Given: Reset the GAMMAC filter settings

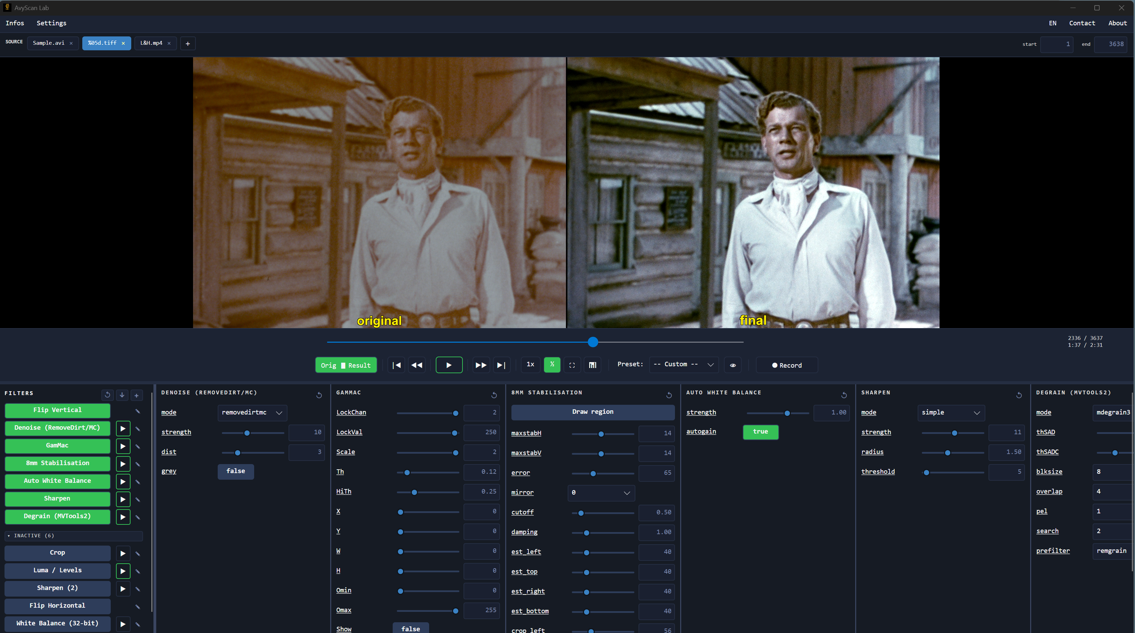Looking at the screenshot, I should (494, 395).
